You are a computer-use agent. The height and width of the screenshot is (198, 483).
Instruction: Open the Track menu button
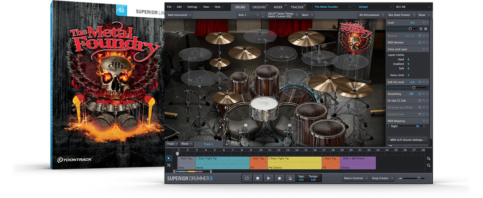[x=172, y=144]
